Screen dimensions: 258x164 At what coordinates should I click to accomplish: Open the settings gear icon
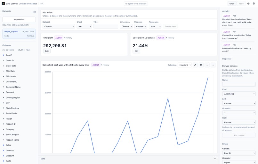[x=254, y=4]
